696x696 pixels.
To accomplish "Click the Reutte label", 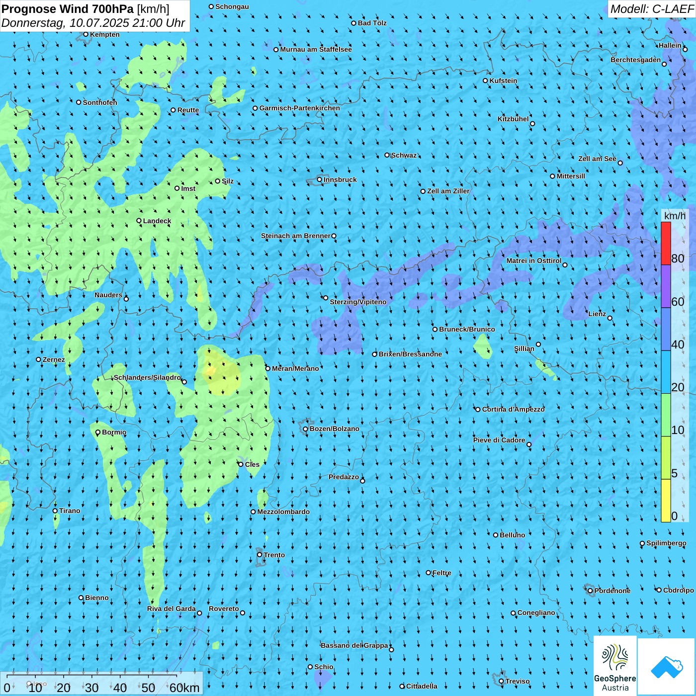I will [188, 110].
